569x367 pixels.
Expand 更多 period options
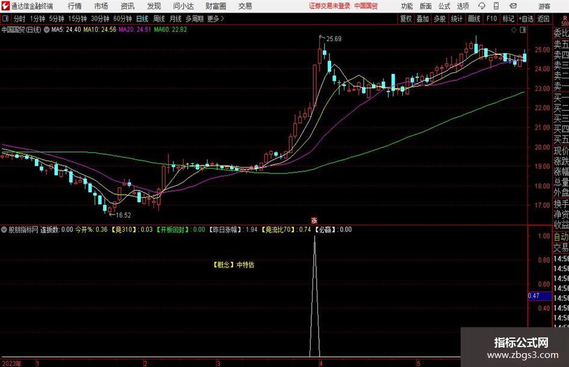pos(216,19)
